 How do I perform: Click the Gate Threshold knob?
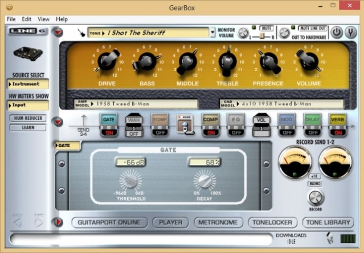130,181
